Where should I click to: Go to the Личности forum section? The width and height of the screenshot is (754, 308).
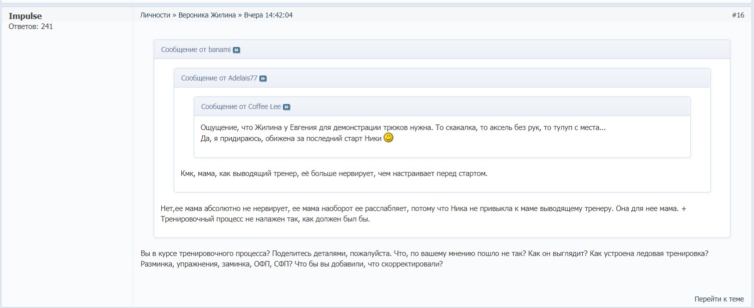tap(155, 15)
